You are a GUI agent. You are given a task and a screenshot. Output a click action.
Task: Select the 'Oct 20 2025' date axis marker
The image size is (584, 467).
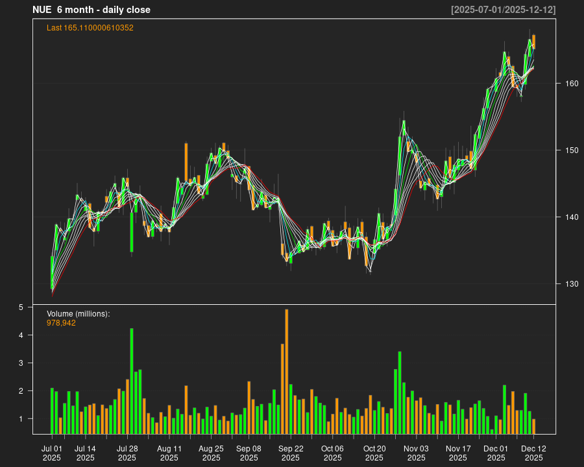point(374,453)
